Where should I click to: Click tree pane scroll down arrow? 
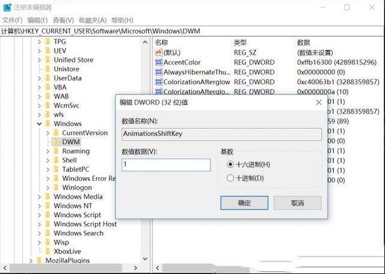coord(145,259)
